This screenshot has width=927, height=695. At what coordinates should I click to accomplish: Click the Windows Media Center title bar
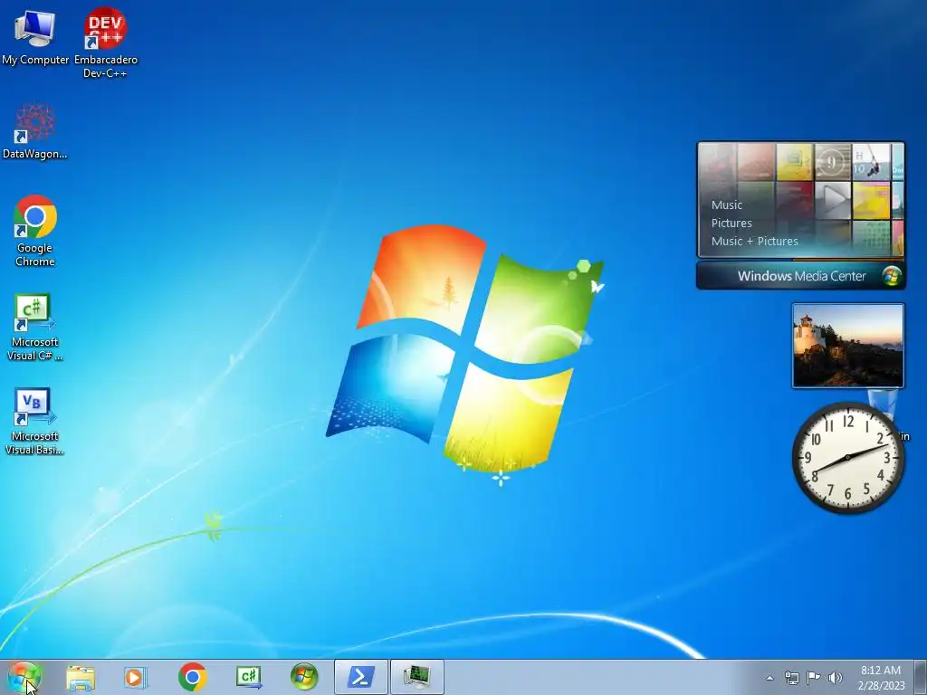click(x=800, y=276)
